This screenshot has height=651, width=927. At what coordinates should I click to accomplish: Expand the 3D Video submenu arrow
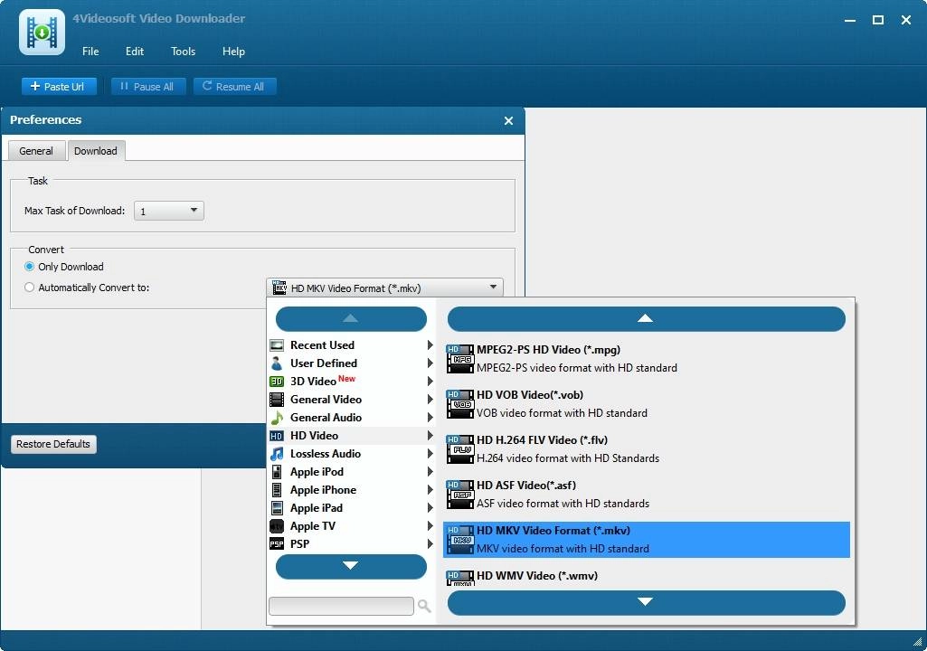[x=430, y=382]
